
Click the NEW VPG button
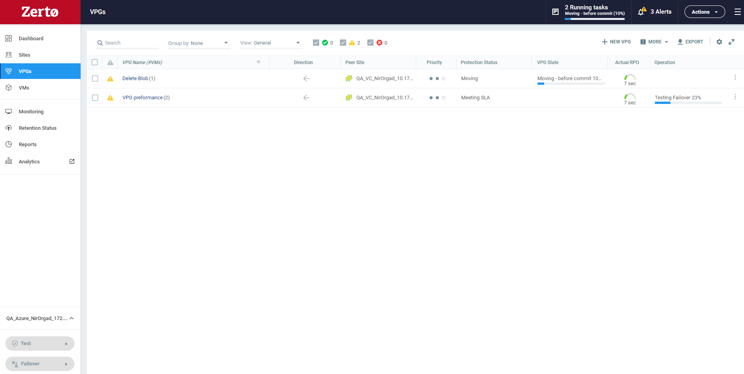[616, 42]
